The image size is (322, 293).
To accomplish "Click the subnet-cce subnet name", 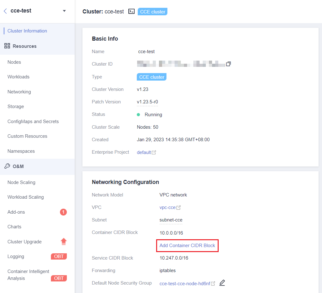I will coord(171,220).
